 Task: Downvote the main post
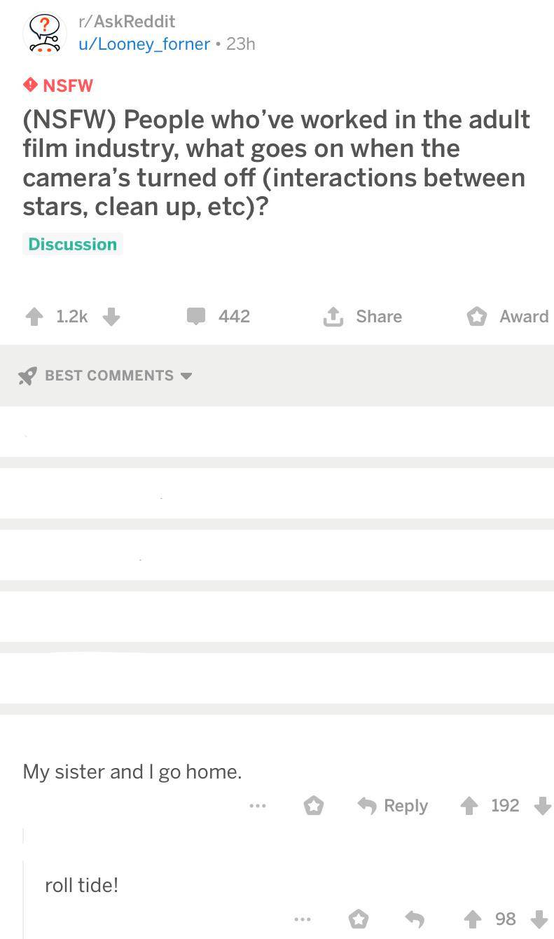click(x=111, y=317)
